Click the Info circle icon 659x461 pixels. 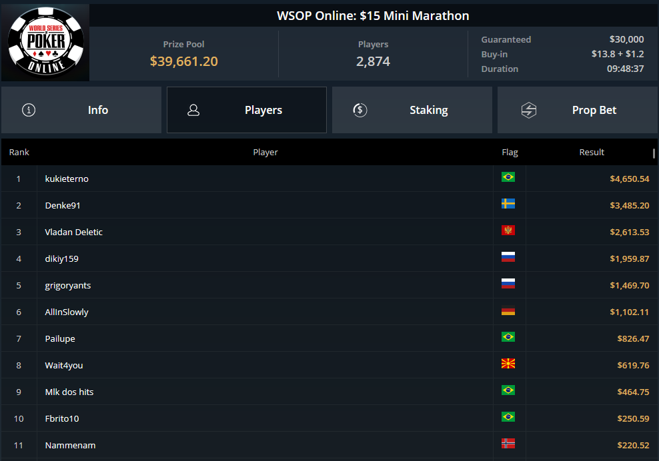(29, 110)
